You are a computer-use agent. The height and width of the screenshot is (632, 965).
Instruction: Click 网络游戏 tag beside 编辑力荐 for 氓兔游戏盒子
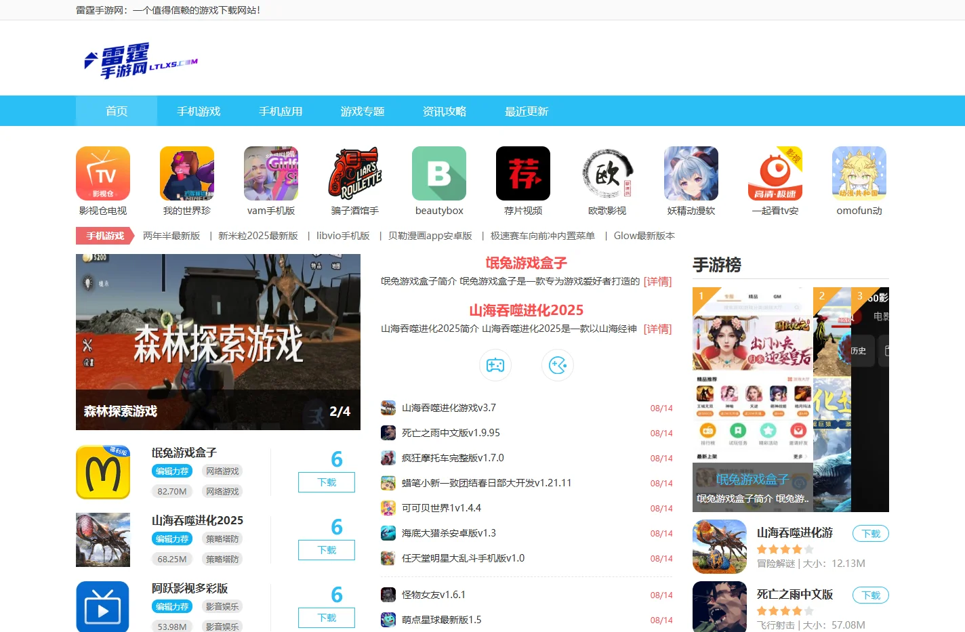point(222,471)
